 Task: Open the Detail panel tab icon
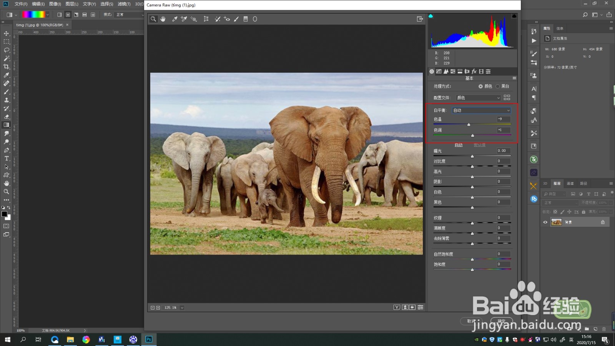(x=446, y=72)
